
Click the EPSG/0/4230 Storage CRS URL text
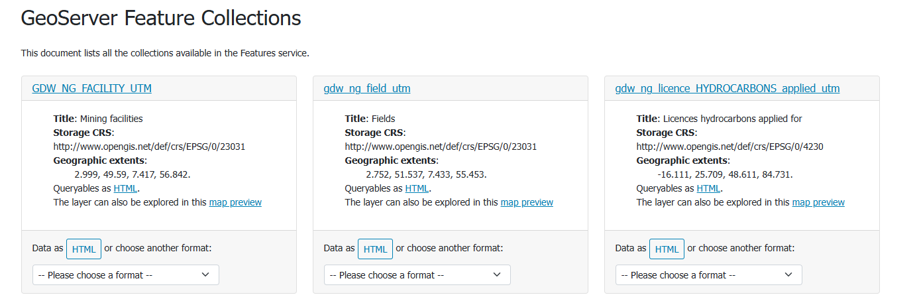(730, 147)
